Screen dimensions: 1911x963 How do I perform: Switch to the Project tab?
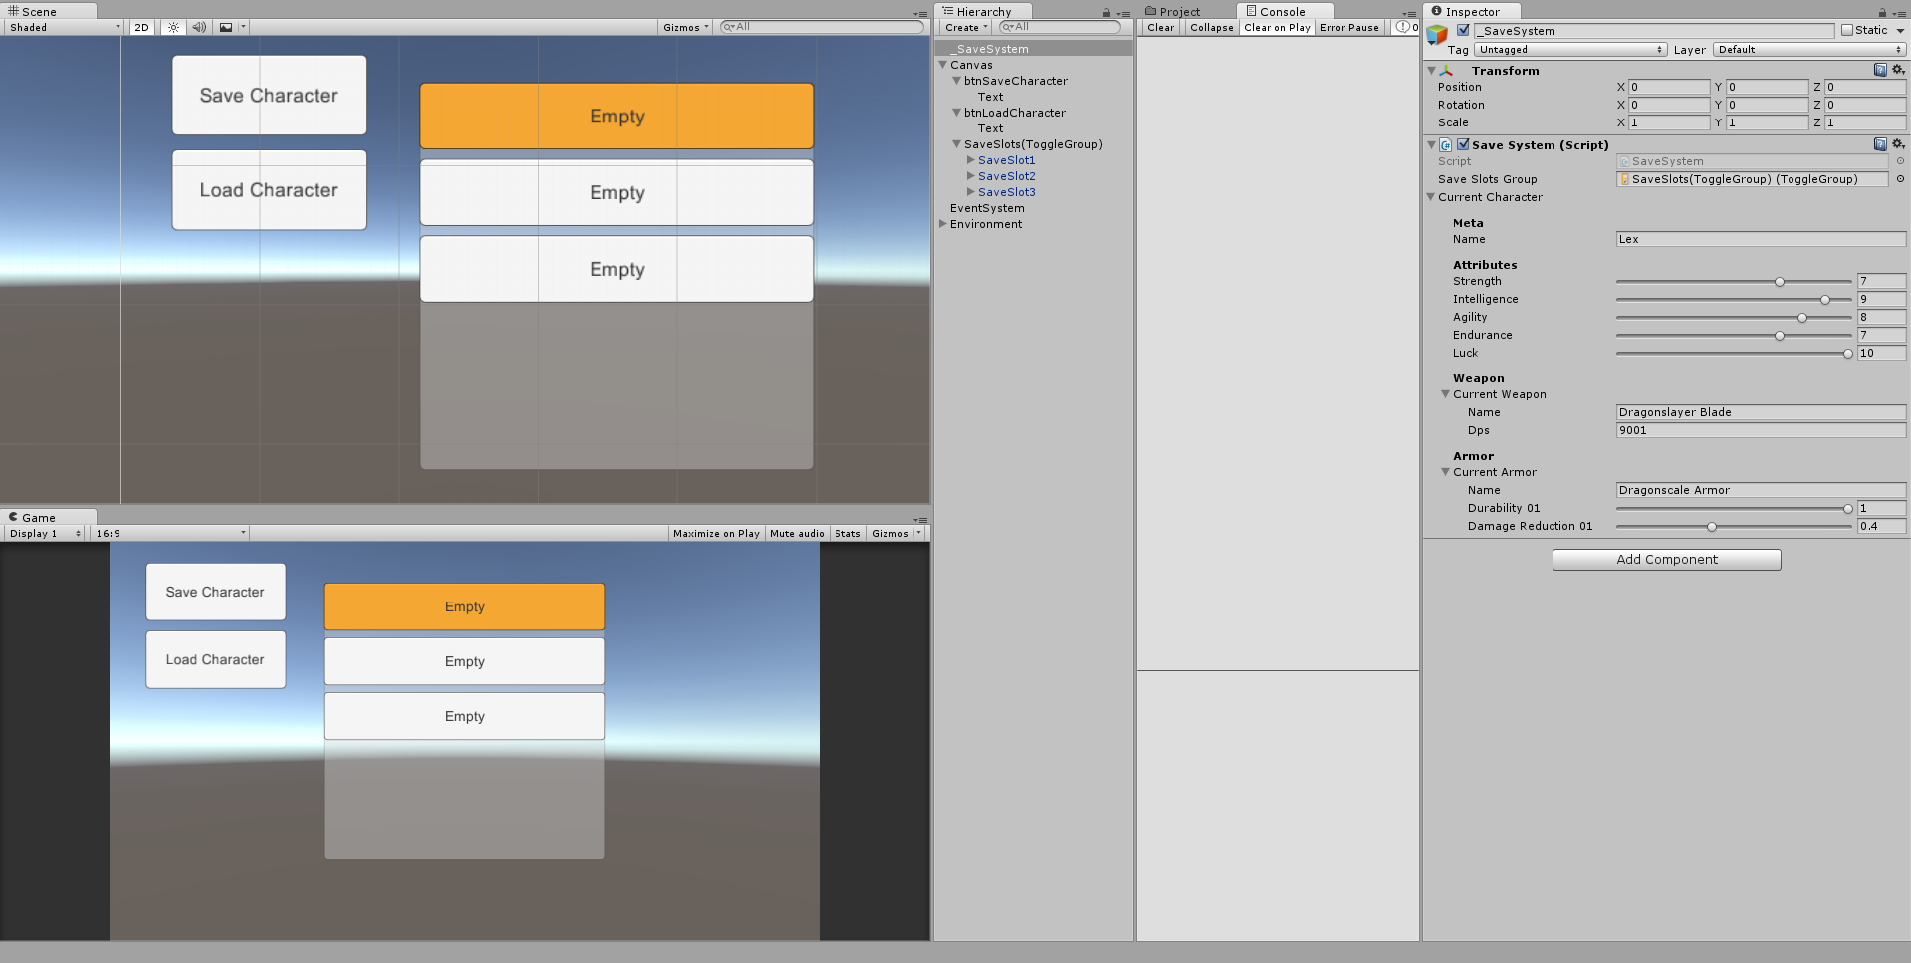tap(1173, 12)
